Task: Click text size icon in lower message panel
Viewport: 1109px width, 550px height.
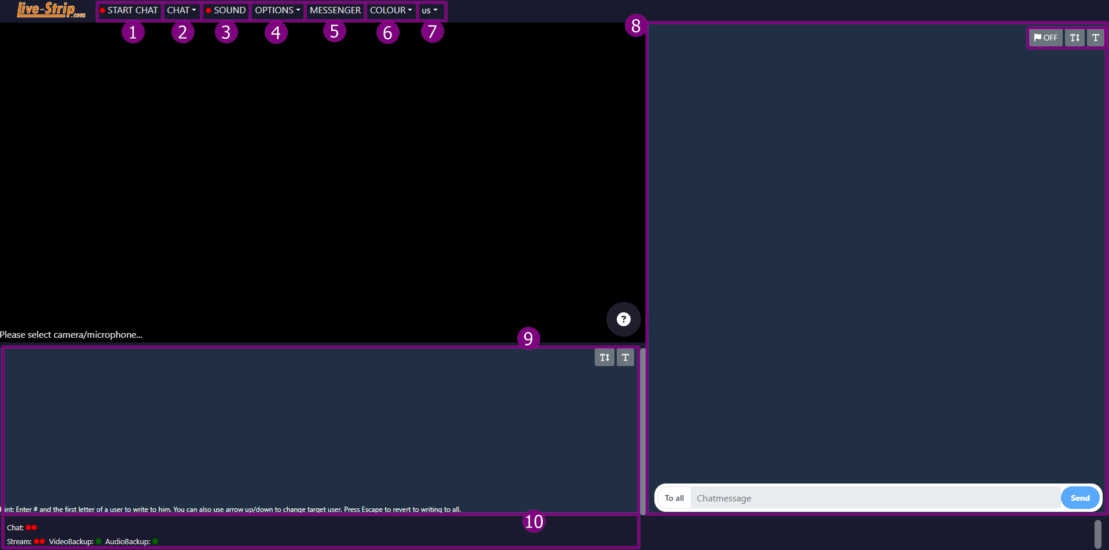Action: coord(604,357)
